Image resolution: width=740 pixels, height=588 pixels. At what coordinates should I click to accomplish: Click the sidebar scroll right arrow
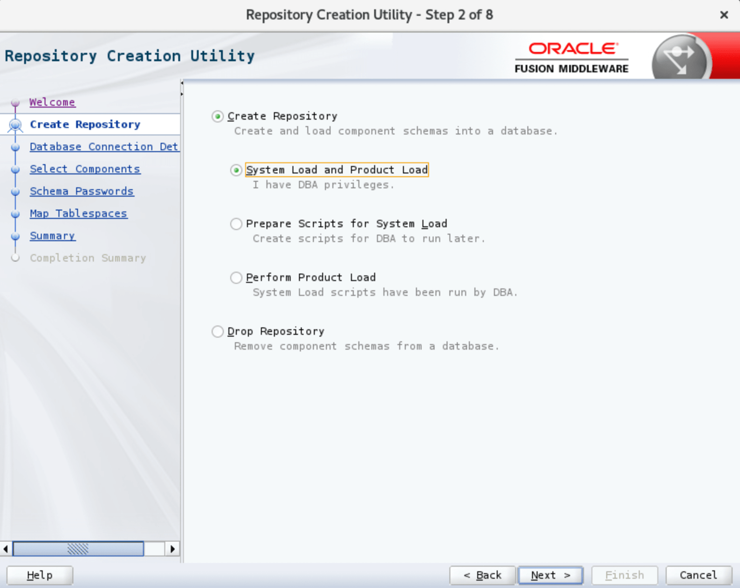pos(172,549)
